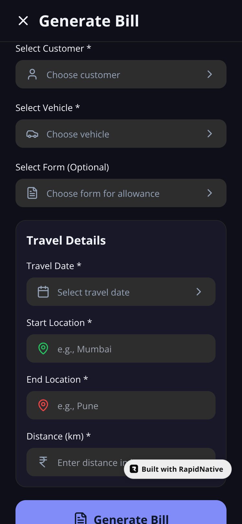
Task: Click the green start location pin icon
Action: click(43, 348)
